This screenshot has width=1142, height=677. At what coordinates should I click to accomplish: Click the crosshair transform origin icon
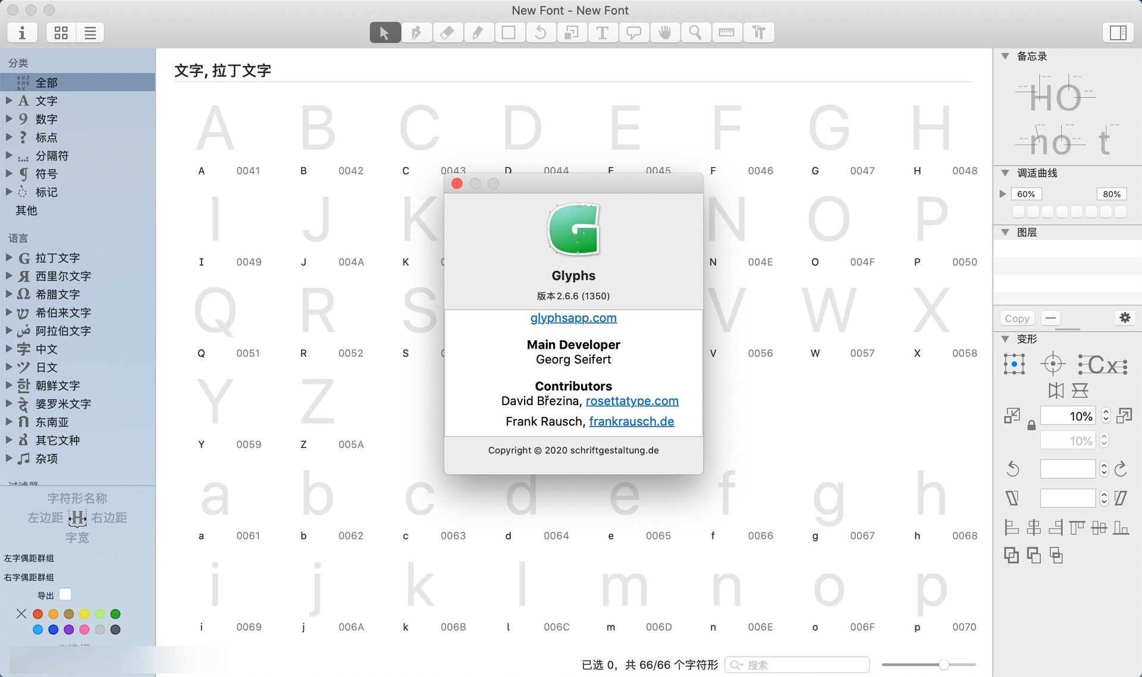pos(1053,364)
